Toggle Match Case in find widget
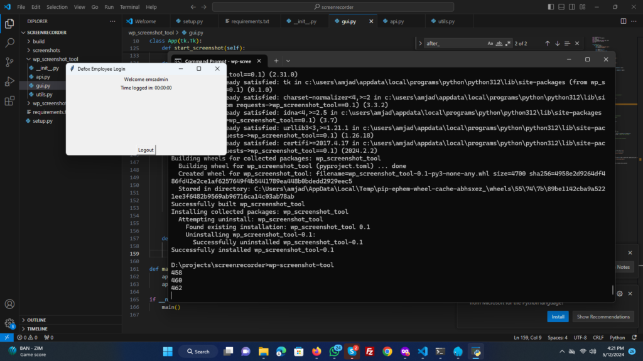 click(490, 43)
